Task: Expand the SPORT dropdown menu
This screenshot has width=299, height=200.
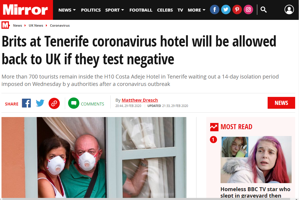Action: point(114,10)
